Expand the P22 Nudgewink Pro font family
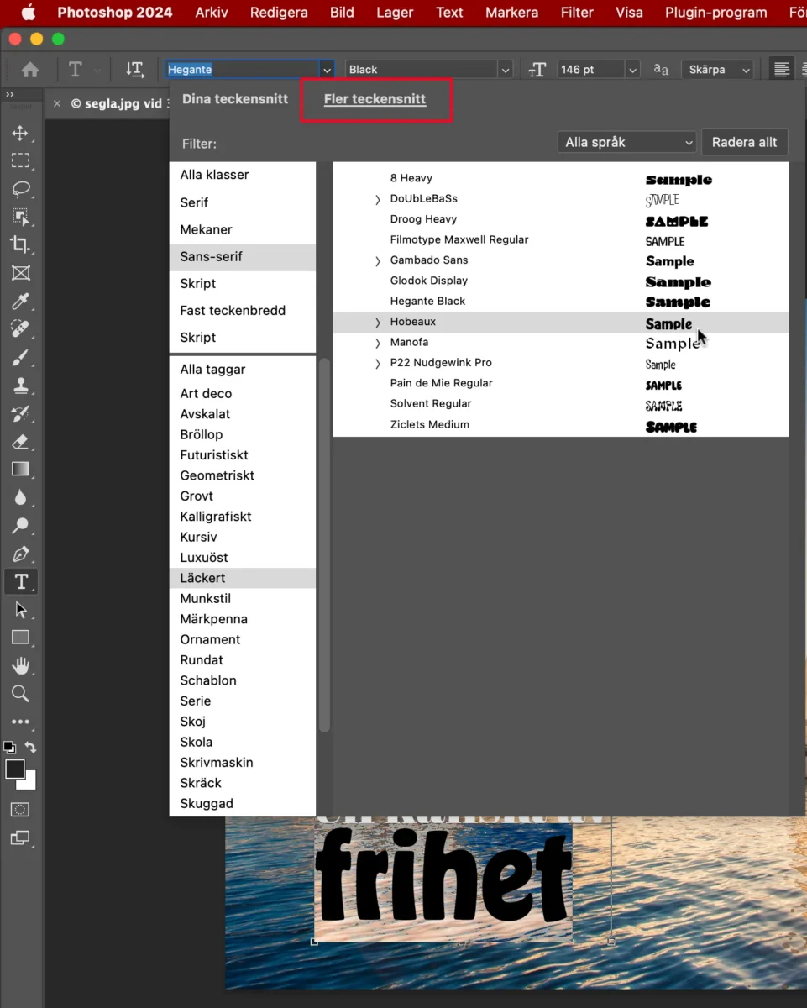Image resolution: width=807 pixels, height=1008 pixels. pyautogui.click(x=377, y=364)
